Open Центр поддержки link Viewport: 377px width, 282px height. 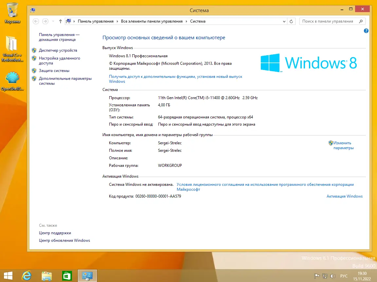pos(55,233)
